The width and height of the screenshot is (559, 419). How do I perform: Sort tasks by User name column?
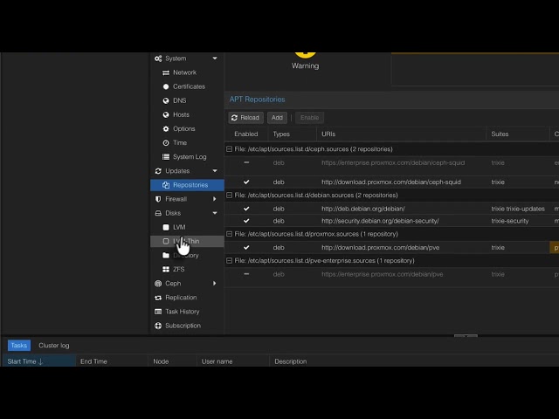coord(233,361)
